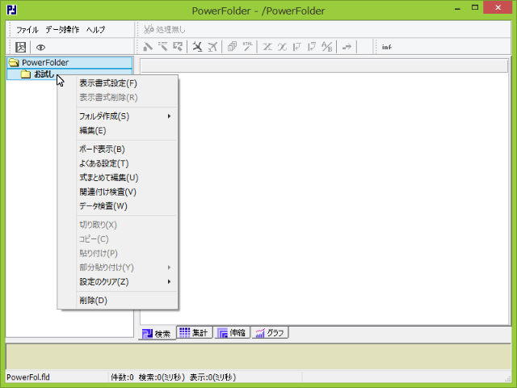
Task: Open the データ操作 menu
Action: 62,30
